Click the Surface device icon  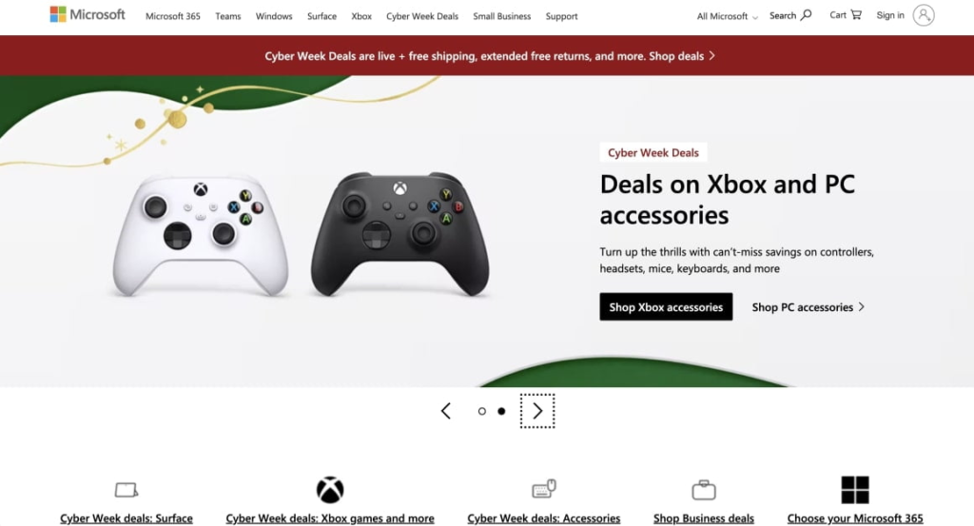pos(127,490)
